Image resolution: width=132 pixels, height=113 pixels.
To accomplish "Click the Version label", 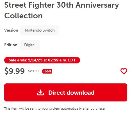I will tap(11, 30).
